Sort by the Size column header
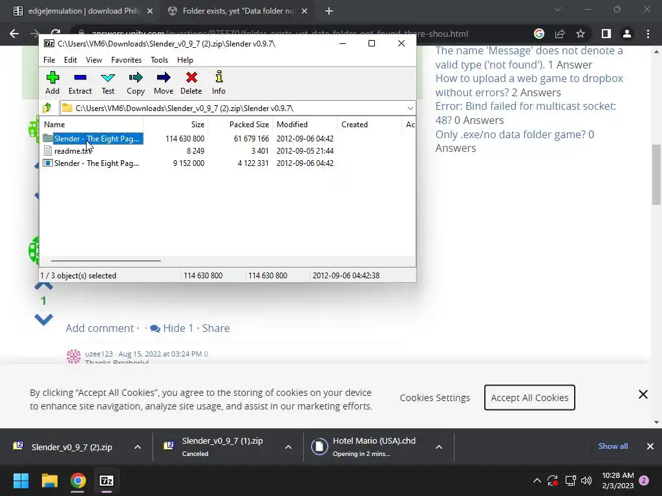 click(x=175, y=125)
